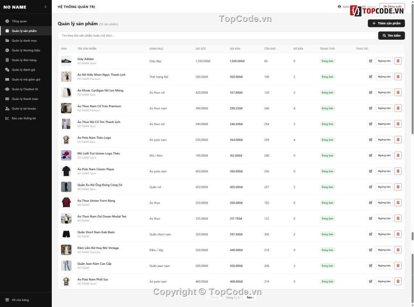Delete Áo Nữ Kiểu Nhún Ngực Thanh Lịch
The image size is (414, 307).
(x=398, y=77)
